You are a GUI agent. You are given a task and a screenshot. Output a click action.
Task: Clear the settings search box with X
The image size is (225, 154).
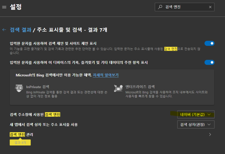pyautogui.click(x=210, y=7)
